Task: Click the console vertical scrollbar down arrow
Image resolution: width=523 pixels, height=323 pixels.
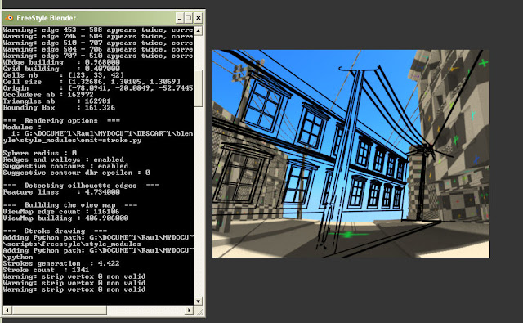Action: point(198,301)
